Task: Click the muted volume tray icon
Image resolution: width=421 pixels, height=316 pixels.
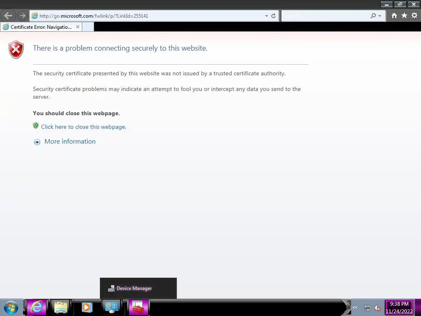Action: point(377,308)
